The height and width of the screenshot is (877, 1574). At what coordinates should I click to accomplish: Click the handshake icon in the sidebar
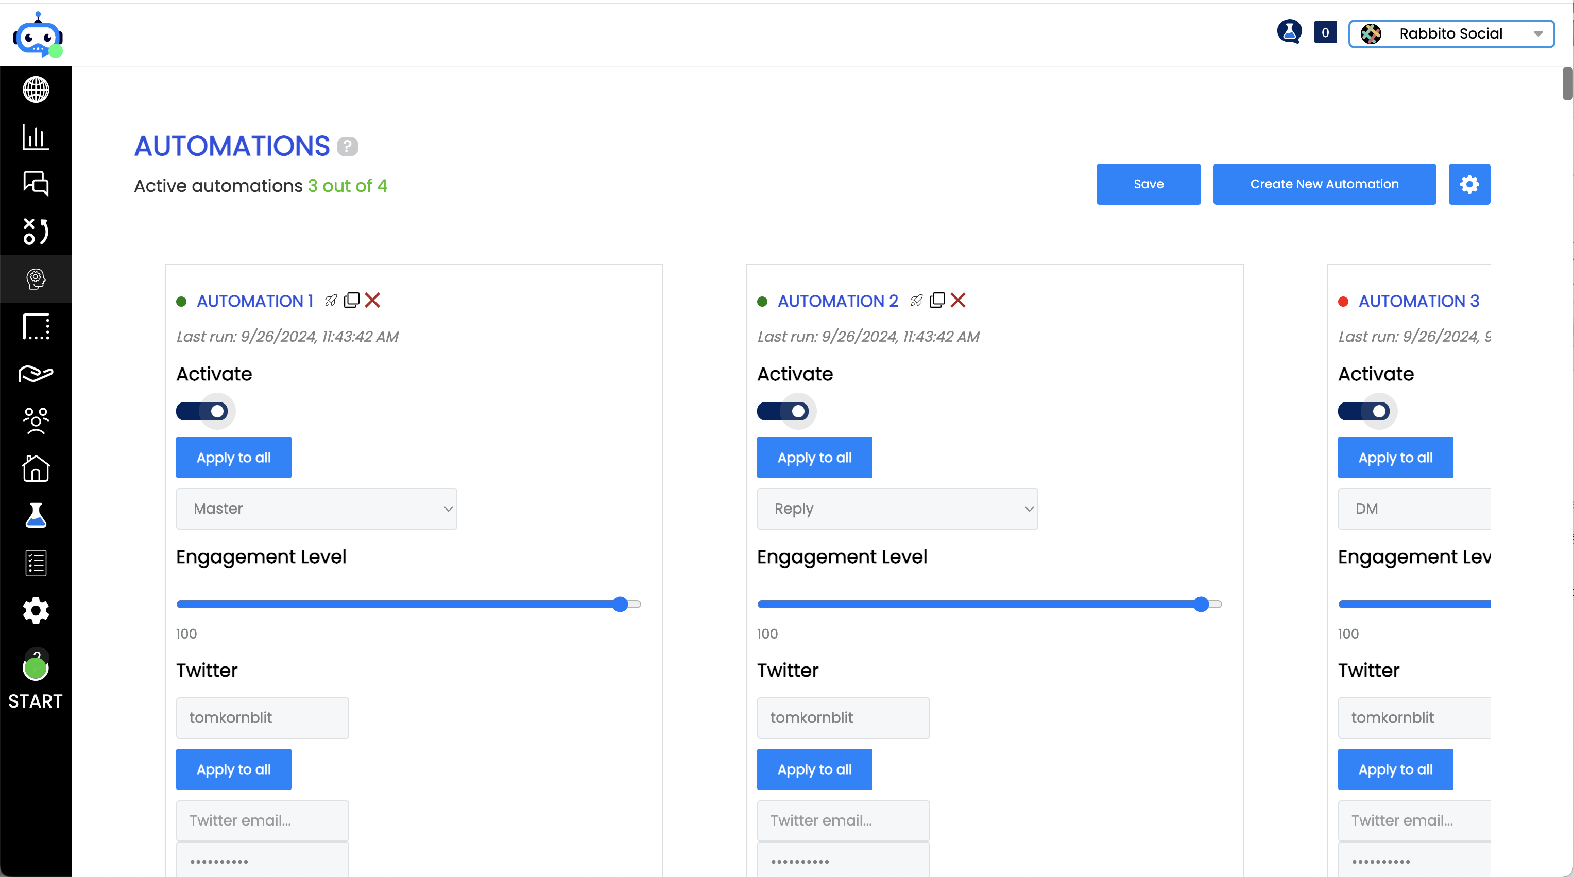click(36, 373)
